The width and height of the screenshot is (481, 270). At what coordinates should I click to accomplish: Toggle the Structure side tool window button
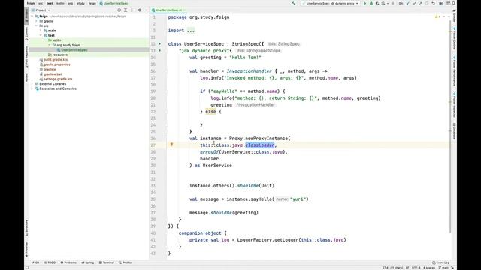(x=27, y=228)
